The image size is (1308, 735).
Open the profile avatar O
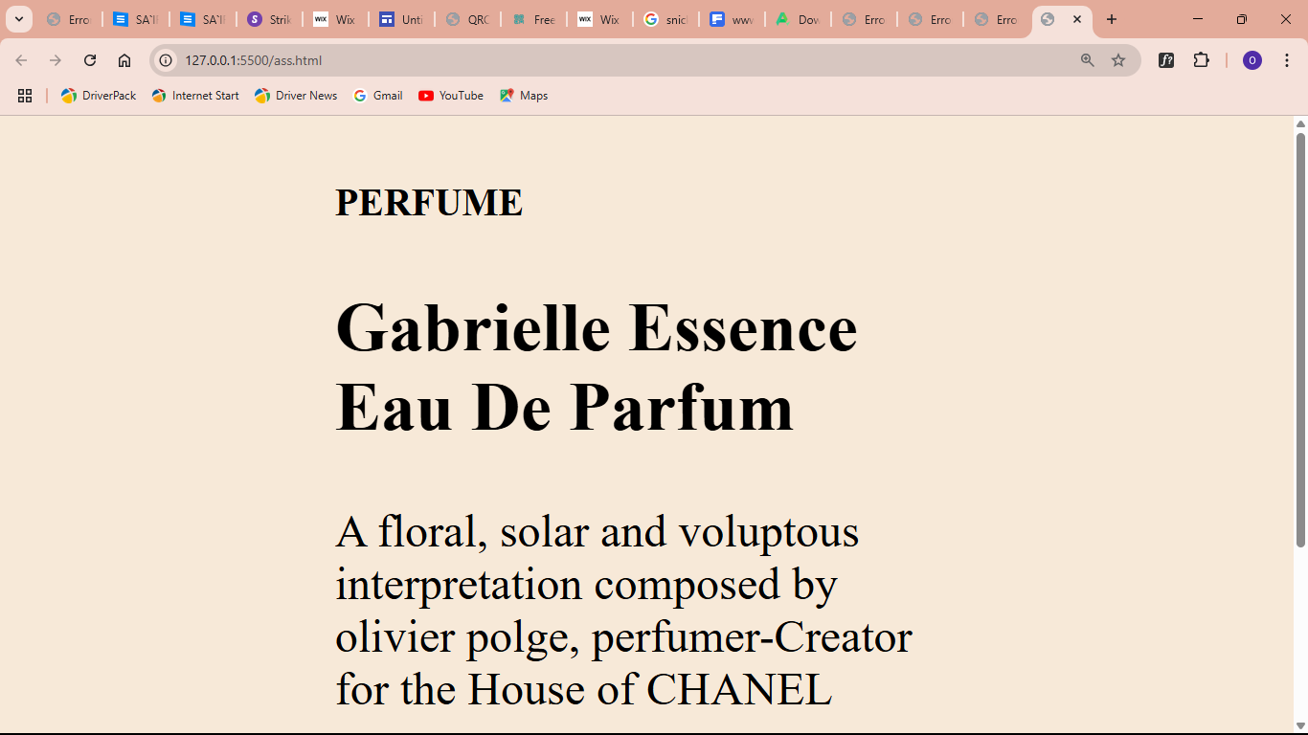click(1252, 60)
